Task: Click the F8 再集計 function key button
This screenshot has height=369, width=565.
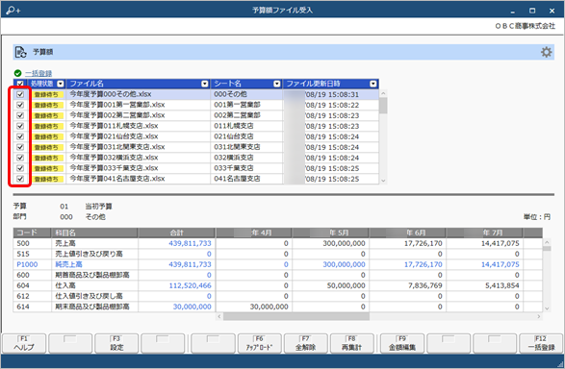Action: point(351,343)
